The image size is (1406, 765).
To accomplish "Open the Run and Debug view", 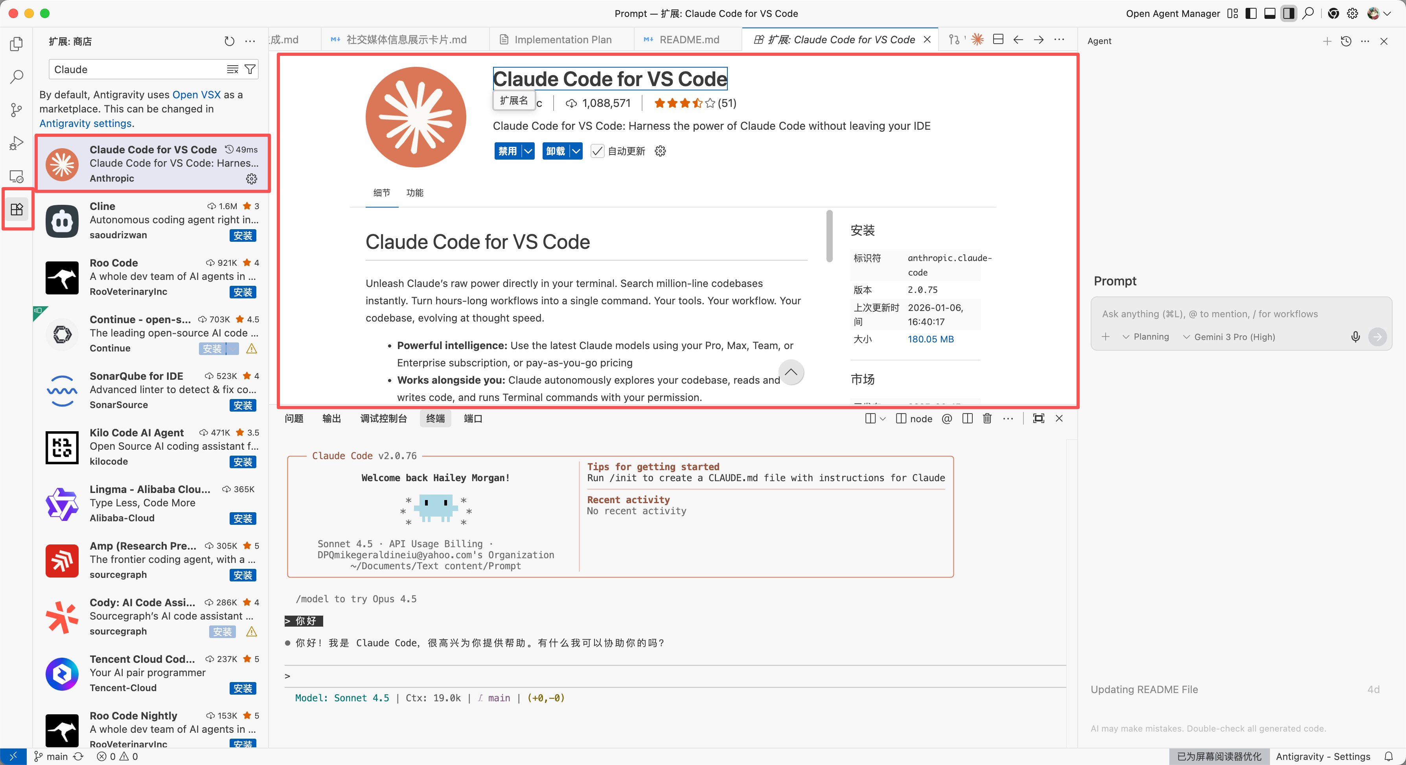I will pyautogui.click(x=17, y=143).
